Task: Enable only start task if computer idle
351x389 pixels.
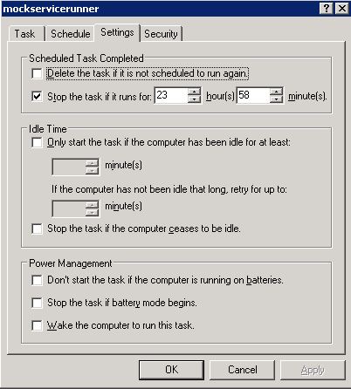Action: pyautogui.click(x=37, y=142)
